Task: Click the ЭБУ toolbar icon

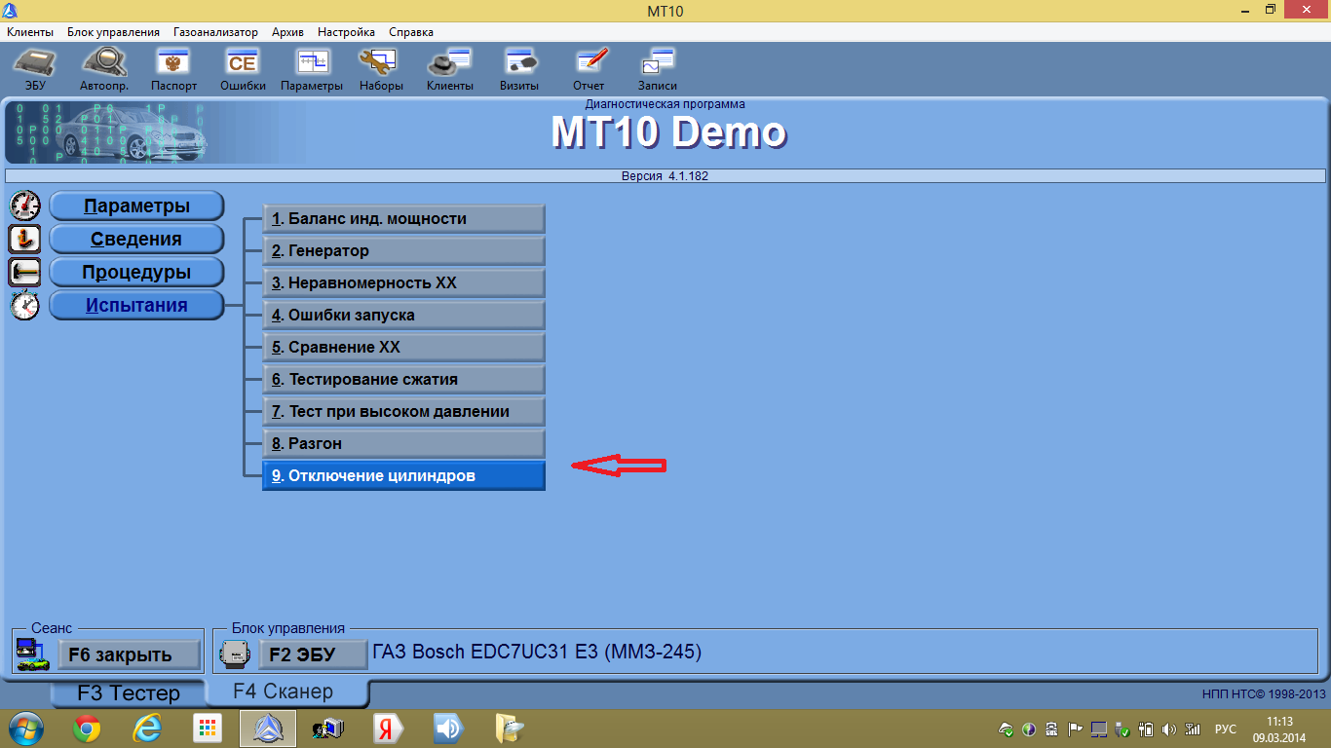Action: pos(35,63)
